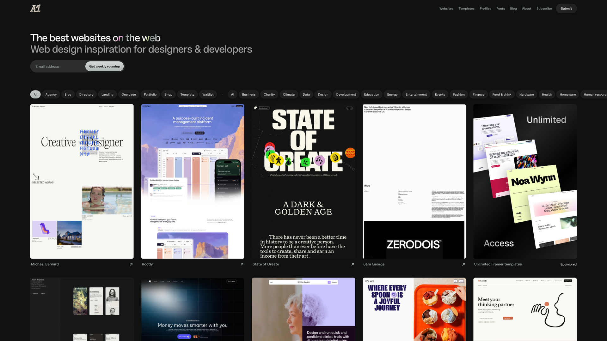Click the Get weekly roundup button
This screenshot has height=341, width=607.
tap(104, 66)
